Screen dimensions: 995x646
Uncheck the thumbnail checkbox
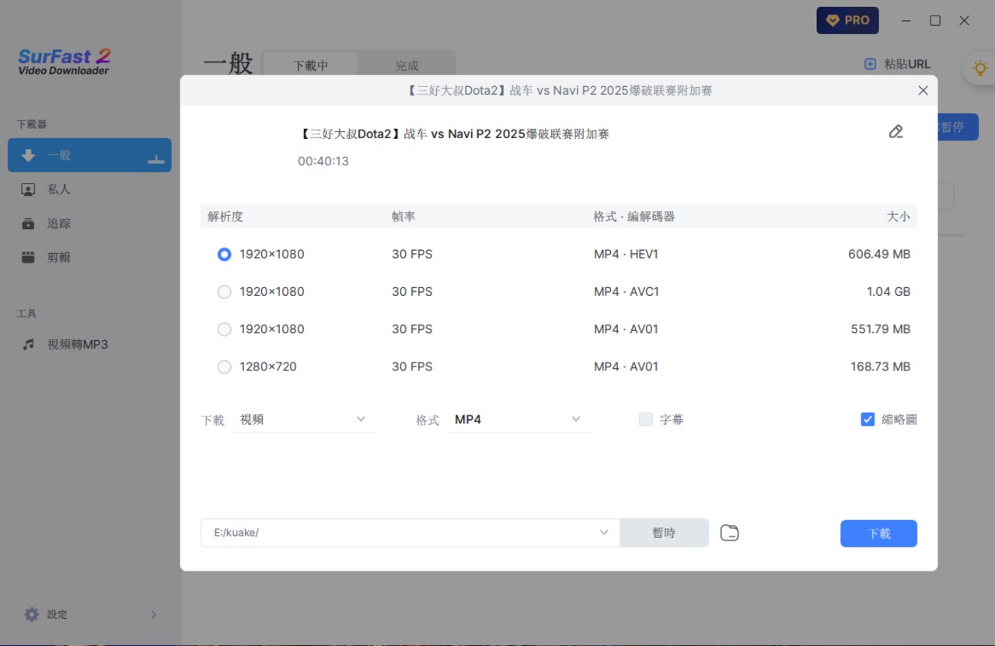868,419
